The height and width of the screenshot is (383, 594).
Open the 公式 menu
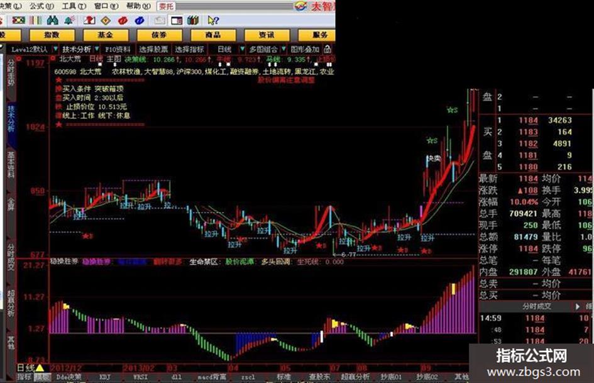41,6
